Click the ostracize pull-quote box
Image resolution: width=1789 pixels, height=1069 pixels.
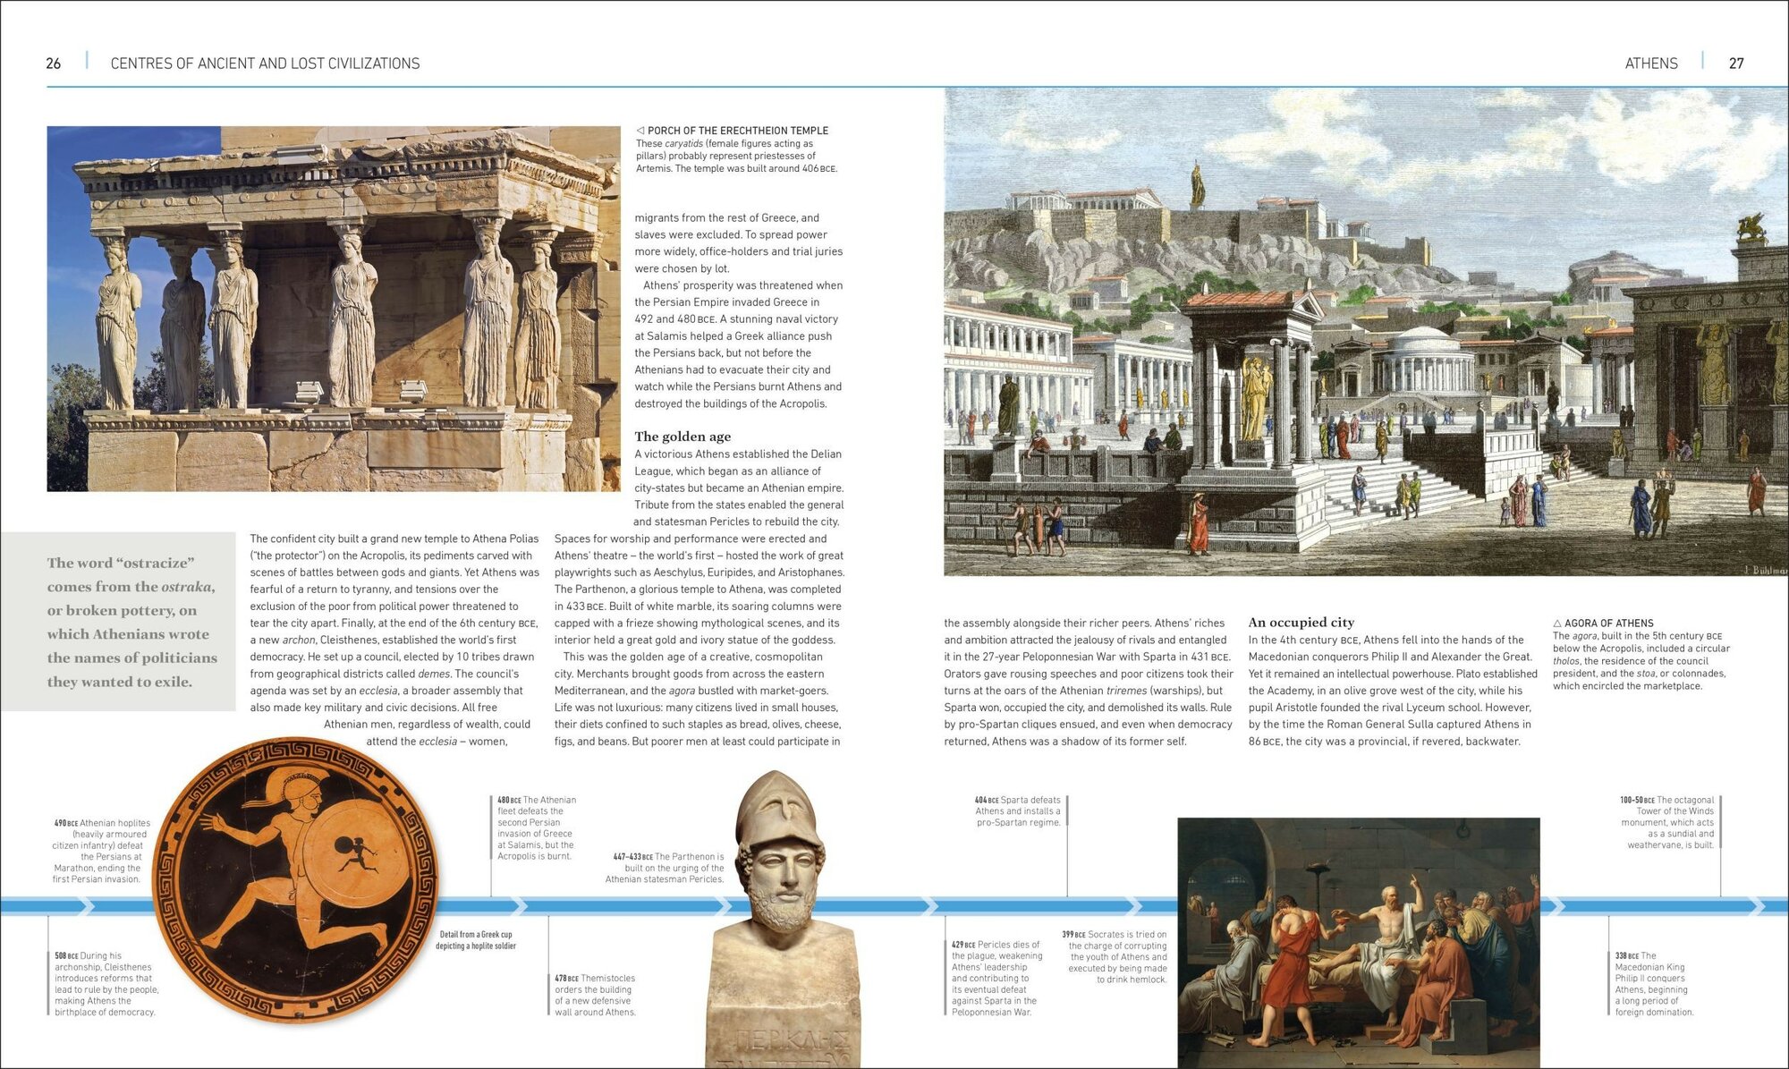118,622
